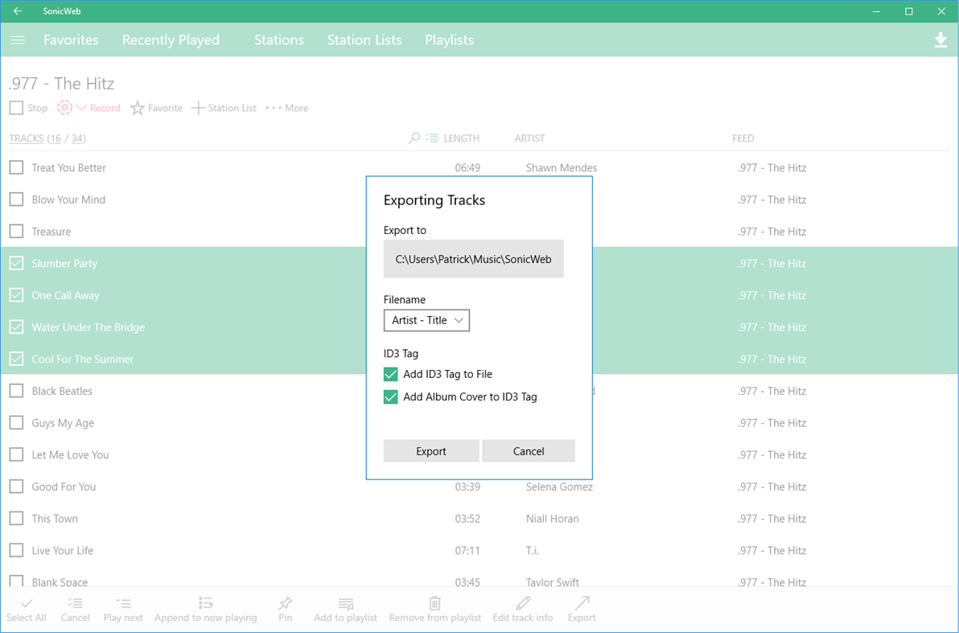Click the TRACKS header link
This screenshot has height=633, width=959.
[27, 138]
